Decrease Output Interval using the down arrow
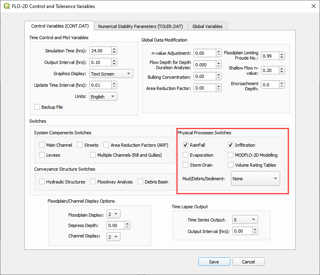This screenshot has width=320, height=275. pos(115,64)
